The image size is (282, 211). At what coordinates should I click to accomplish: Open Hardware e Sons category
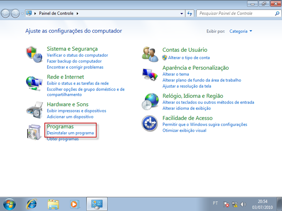coord(68,104)
